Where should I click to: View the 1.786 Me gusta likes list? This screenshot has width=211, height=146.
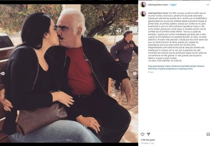click(x=148, y=140)
